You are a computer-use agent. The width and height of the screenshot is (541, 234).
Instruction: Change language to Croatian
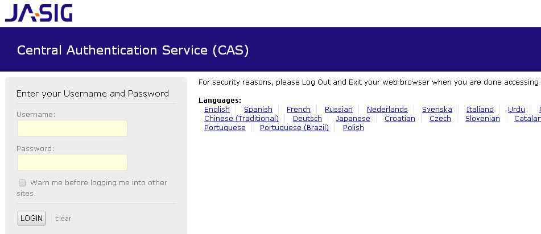pyautogui.click(x=400, y=119)
